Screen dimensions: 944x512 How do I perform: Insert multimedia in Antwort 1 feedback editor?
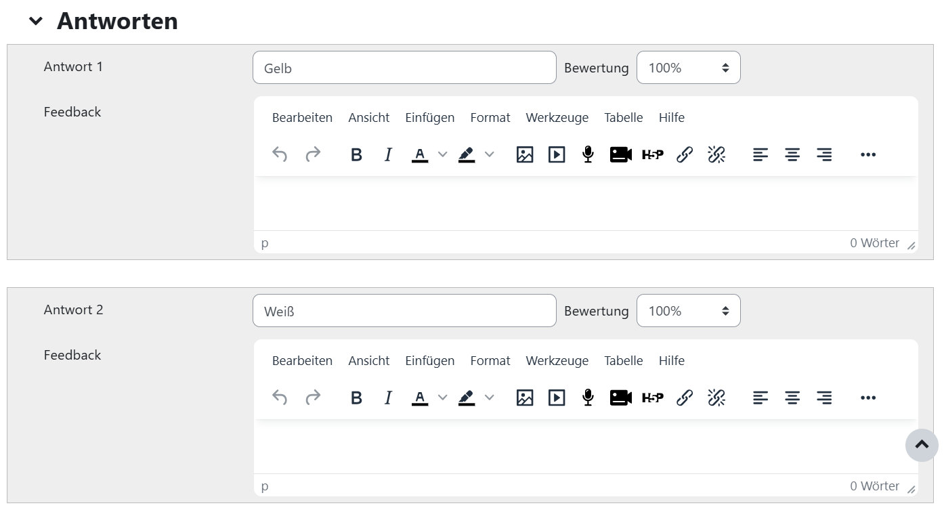pos(557,154)
